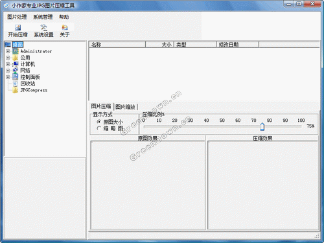Expand the 计算机 tree node
324x243 pixels.
(8, 64)
